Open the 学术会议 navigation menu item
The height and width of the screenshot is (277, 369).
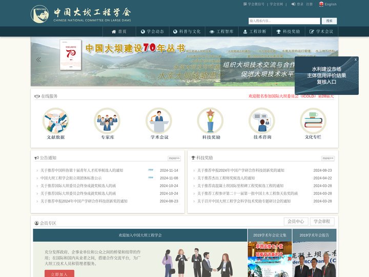(321, 32)
